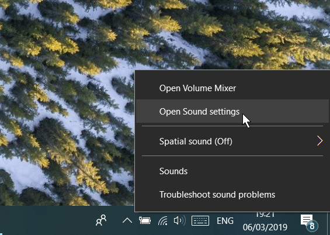Show hidden icons with the tray chevron

click(x=127, y=220)
